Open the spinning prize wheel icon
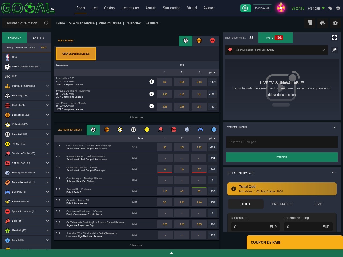343x257 pixels. 281,8
